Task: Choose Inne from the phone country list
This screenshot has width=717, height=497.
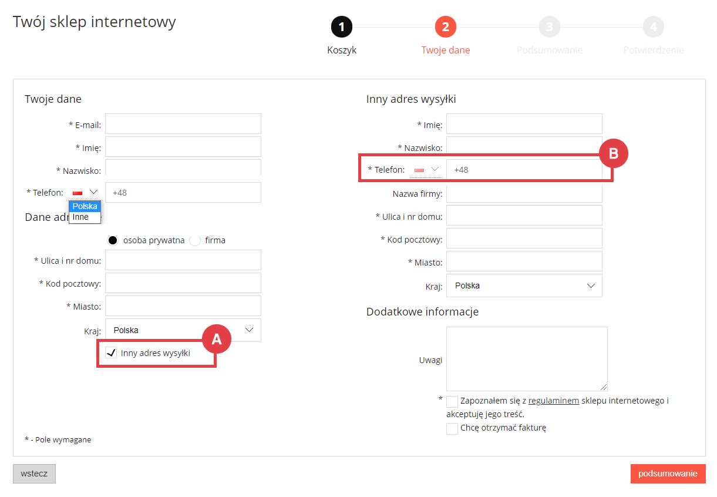Action: click(81, 217)
